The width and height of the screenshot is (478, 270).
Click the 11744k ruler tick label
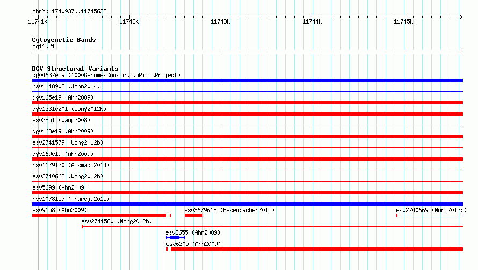312,21
